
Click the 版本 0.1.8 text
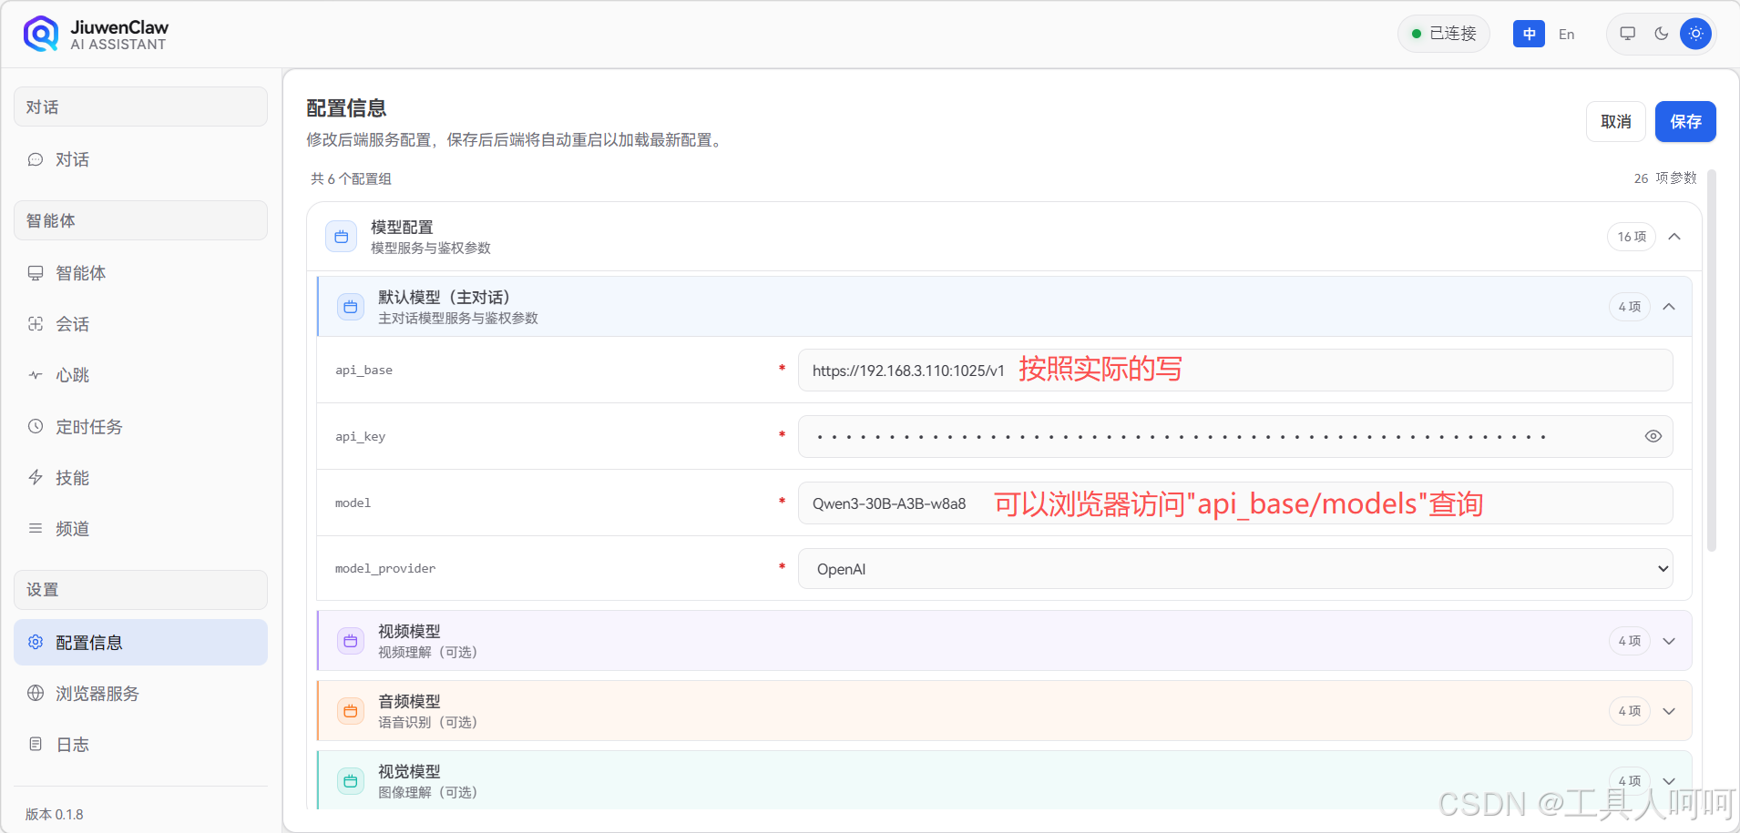[x=55, y=814]
